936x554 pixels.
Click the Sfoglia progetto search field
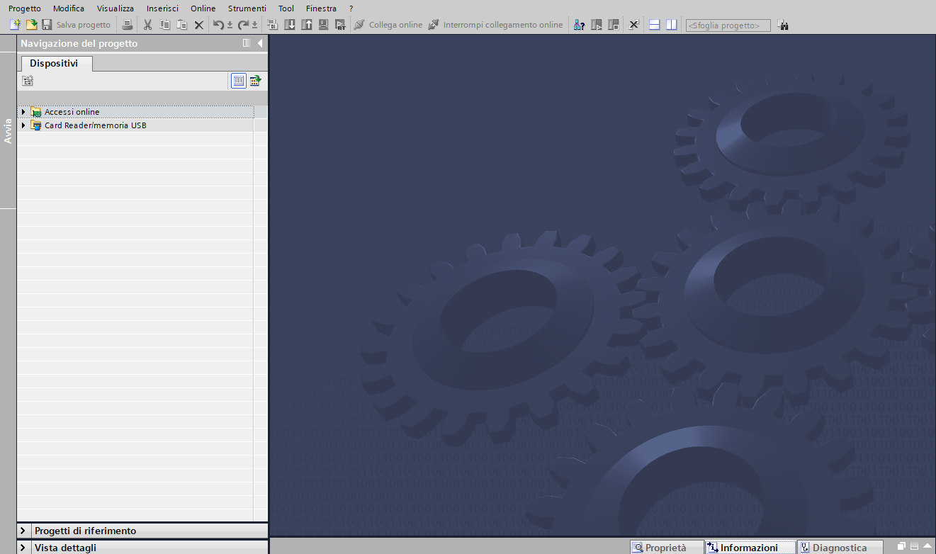click(728, 26)
